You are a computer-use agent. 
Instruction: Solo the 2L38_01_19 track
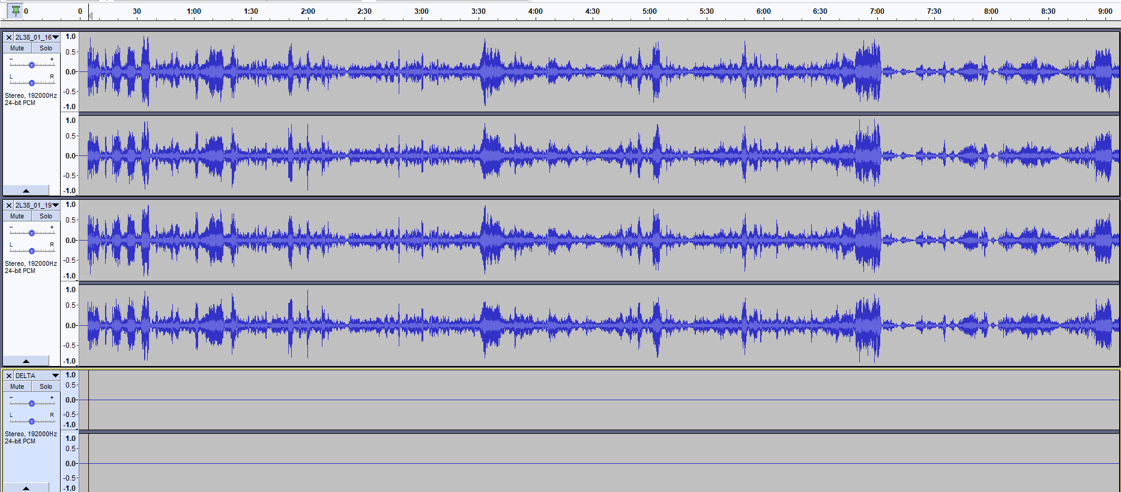point(46,216)
